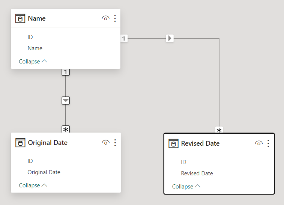Select filter direction arrow toward Original Date

[x=66, y=101]
